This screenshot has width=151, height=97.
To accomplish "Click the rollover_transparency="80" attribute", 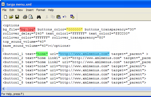I will click(79, 38).
